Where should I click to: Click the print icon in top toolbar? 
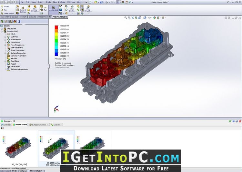coord(106,2)
